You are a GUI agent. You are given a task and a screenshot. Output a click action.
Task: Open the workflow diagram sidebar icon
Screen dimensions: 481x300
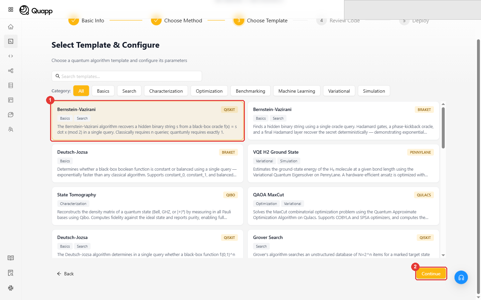point(11,71)
